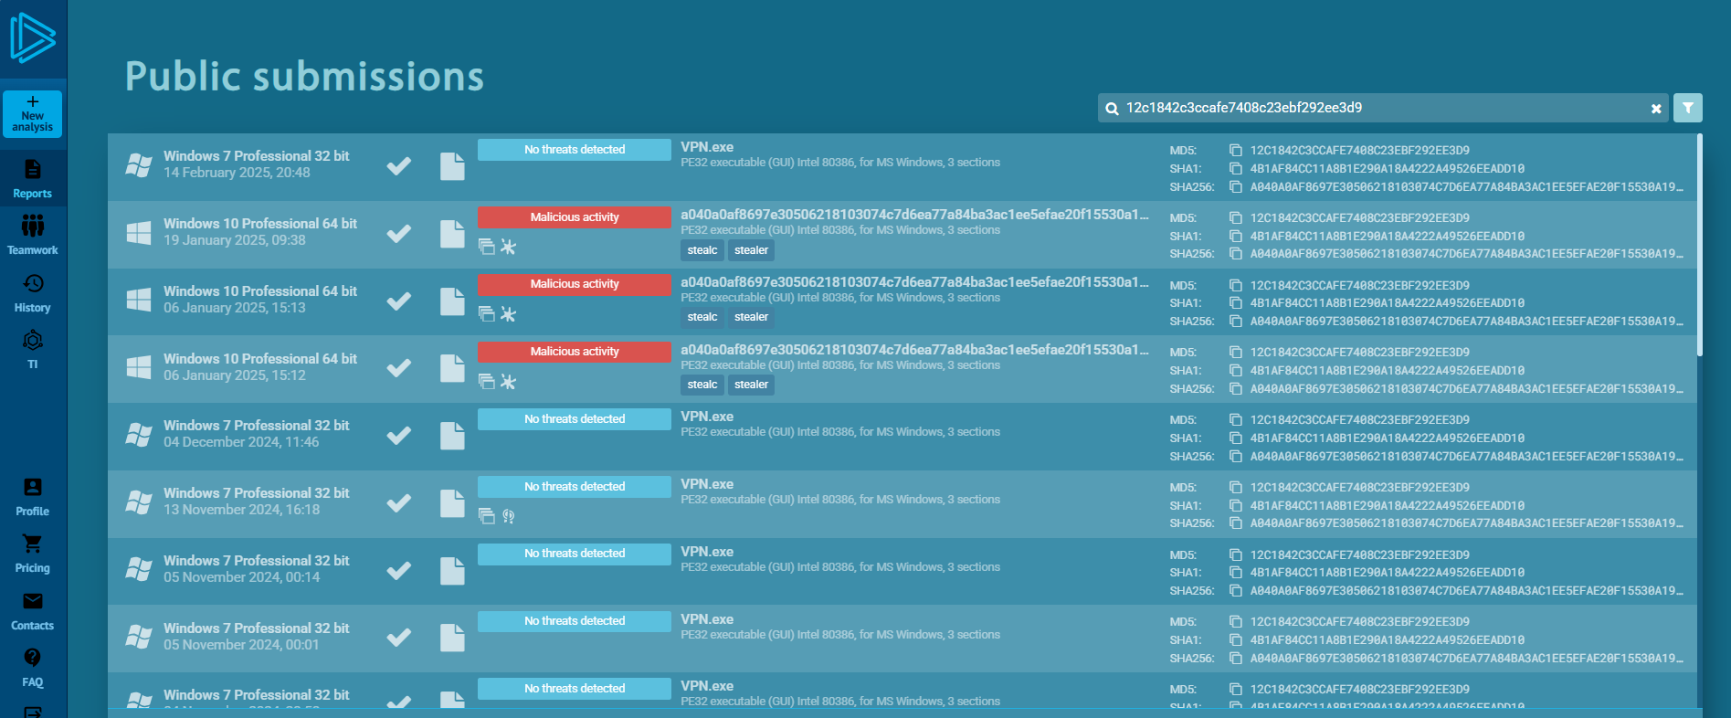Viewport: 1731px width, 718px height.
Task: Click the hash search input field
Action: pos(1383,108)
